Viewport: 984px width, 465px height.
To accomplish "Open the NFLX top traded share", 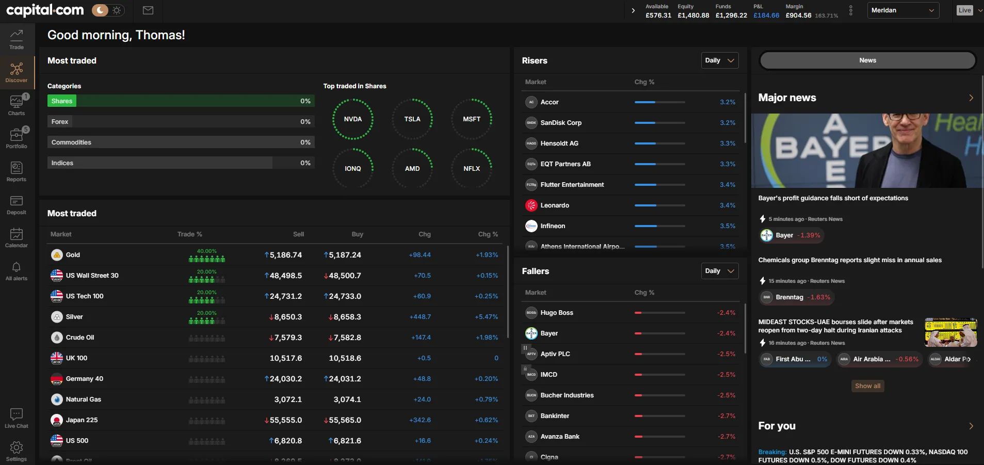I will [472, 169].
